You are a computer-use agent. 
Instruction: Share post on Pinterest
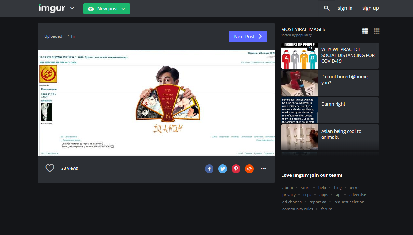click(236, 169)
